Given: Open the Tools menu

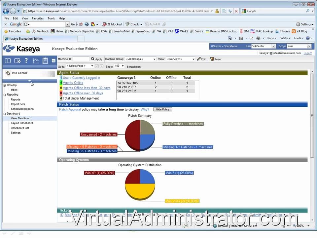Looking at the screenshot, I should coord(51,18).
